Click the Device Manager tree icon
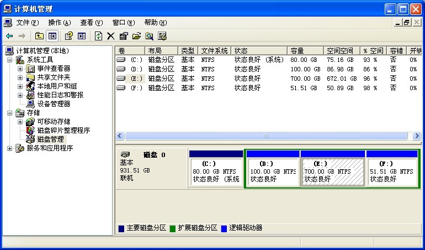This screenshot has width=425, height=250. pos(30,104)
